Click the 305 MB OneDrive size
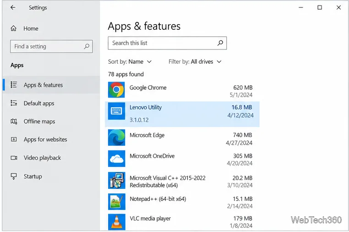The height and width of the screenshot is (232, 349). click(243, 156)
